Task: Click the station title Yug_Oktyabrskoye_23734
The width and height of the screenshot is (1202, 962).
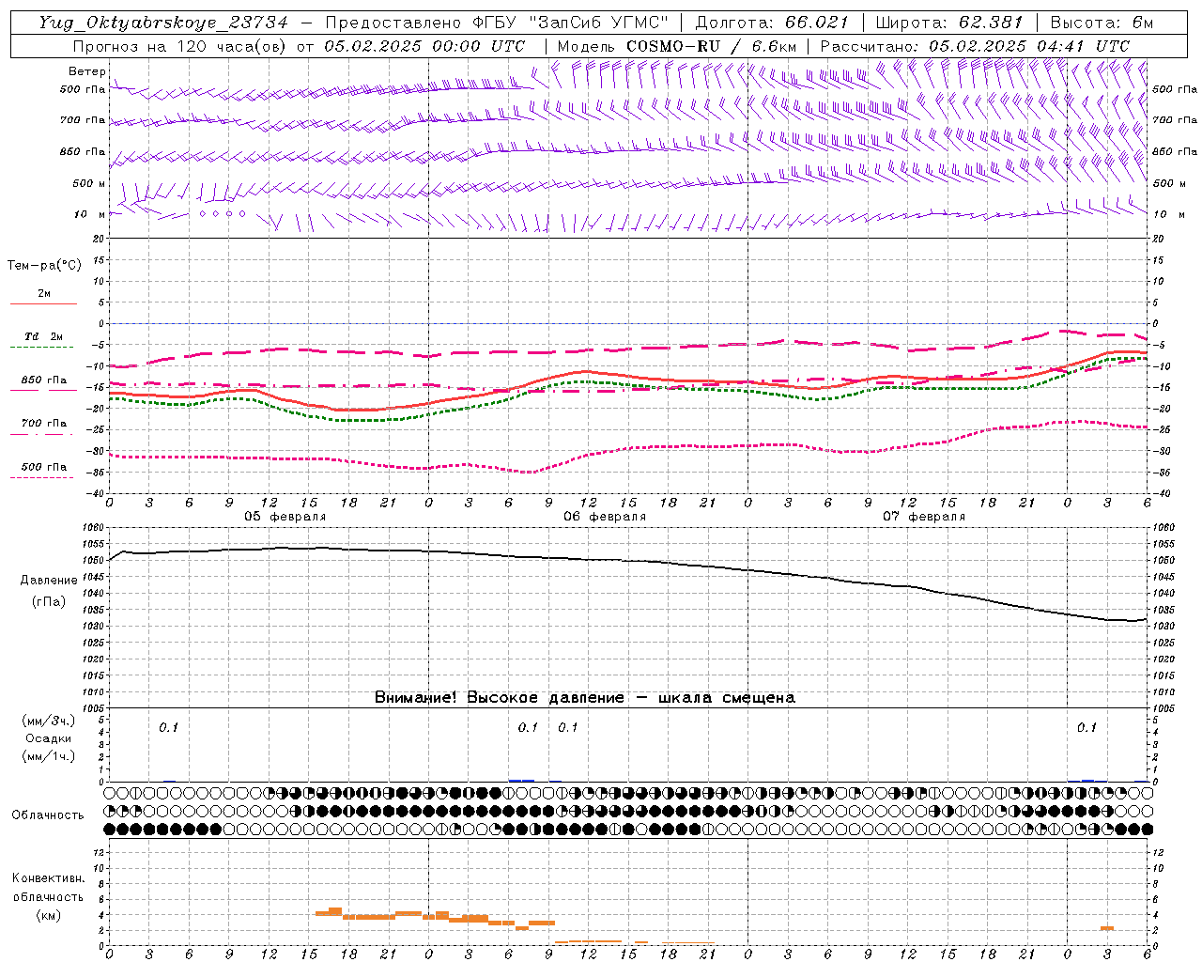Action: [x=163, y=23]
